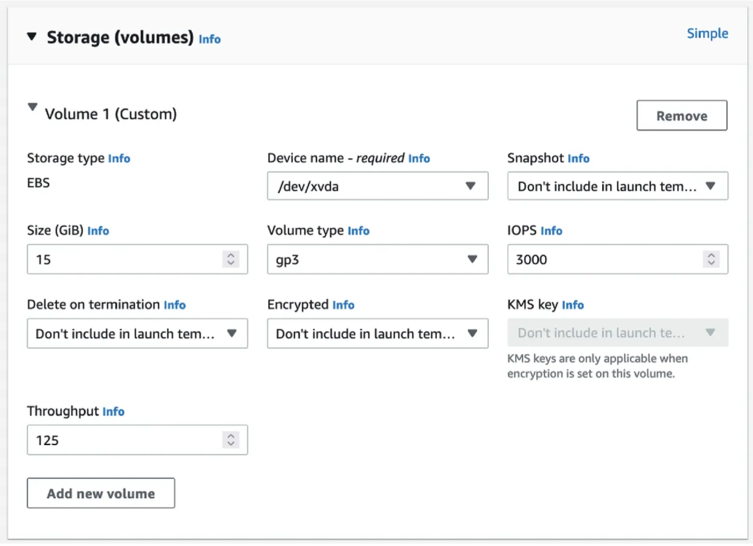Image resolution: width=753 pixels, height=546 pixels.
Task: Open Info link for Volume type
Action: tap(359, 231)
